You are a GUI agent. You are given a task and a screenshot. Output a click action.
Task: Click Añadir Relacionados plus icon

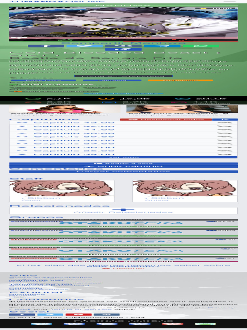pos(123,209)
